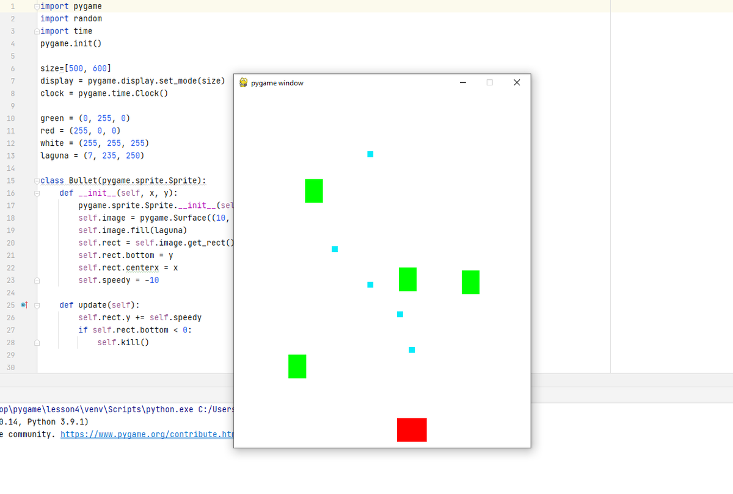Click the fold end marker on line 3
The width and height of the screenshot is (733, 494).
pos(37,31)
